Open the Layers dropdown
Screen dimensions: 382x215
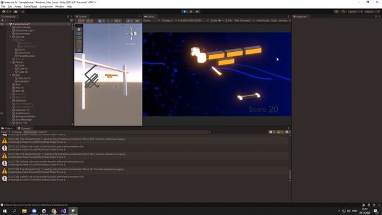355,11
